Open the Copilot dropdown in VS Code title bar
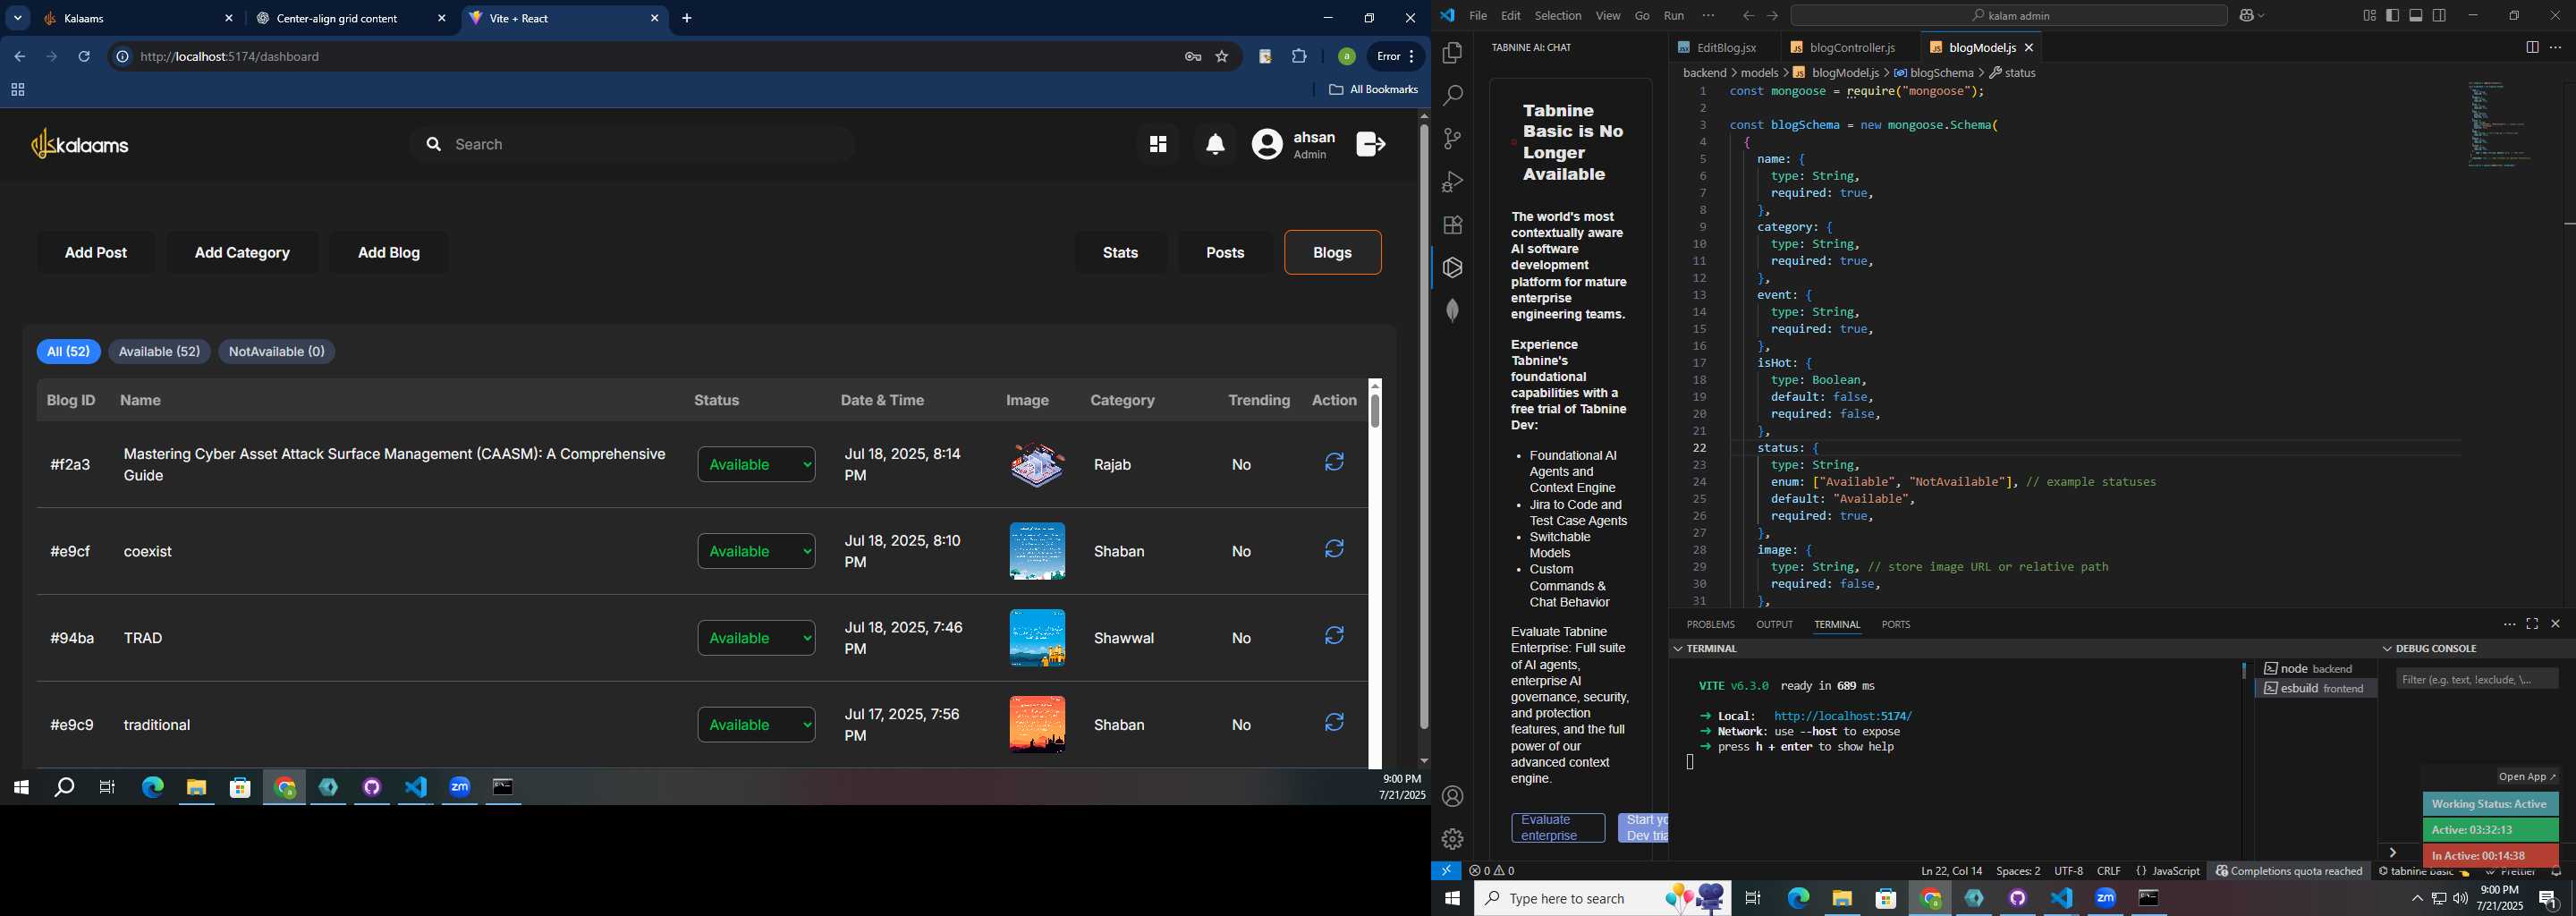The height and width of the screenshot is (916, 2576). pyautogui.click(x=2253, y=15)
